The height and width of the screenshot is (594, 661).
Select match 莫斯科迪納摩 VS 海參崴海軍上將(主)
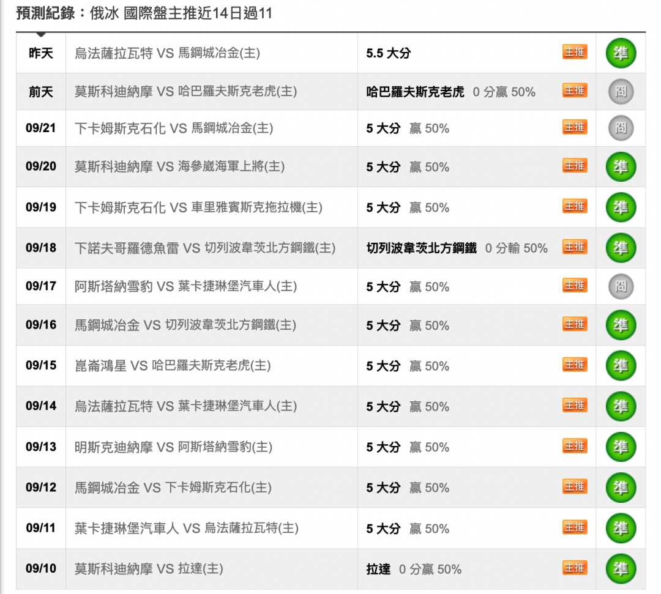click(x=179, y=167)
